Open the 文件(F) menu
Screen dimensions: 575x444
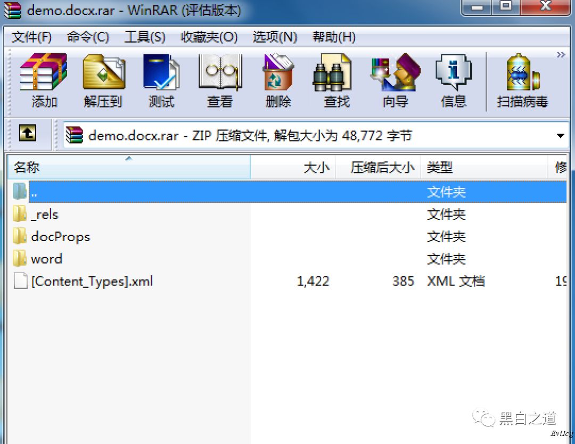point(31,37)
